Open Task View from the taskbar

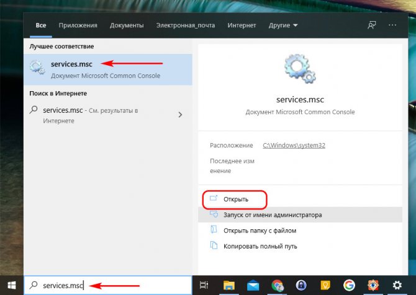coord(204,285)
